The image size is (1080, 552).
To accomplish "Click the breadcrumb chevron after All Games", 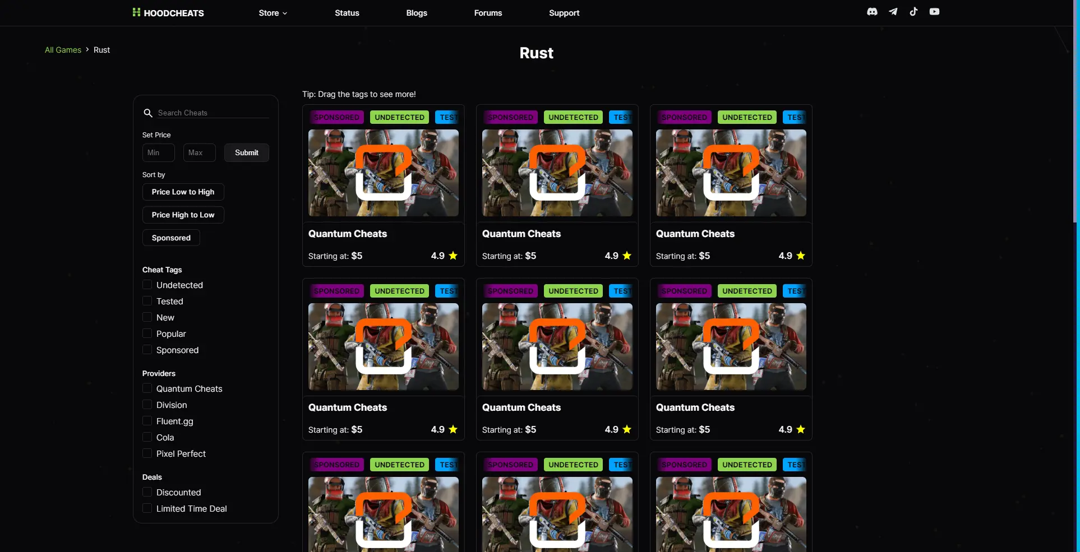I will point(87,50).
